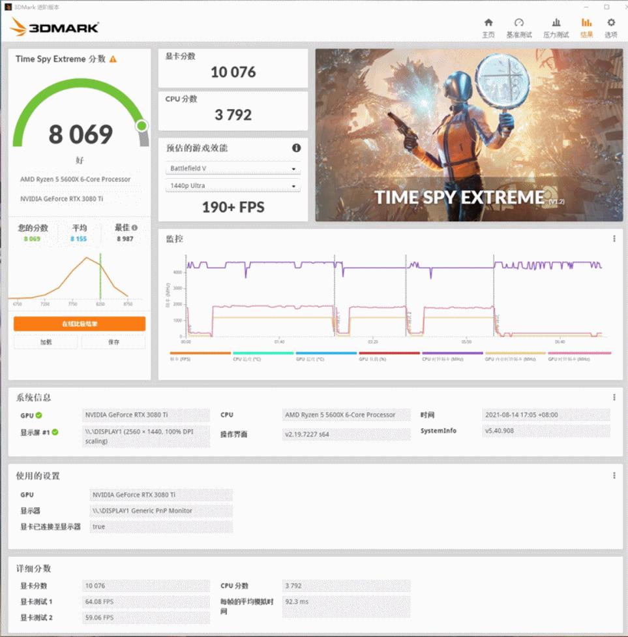
Task: Click the 3DMark title bar app icon
Action: point(8,7)
